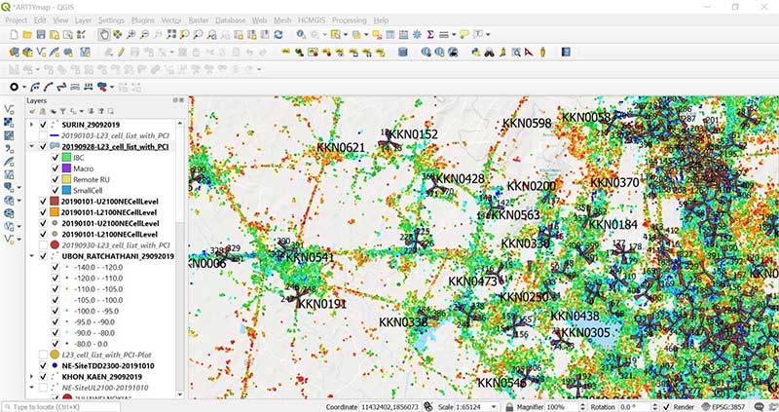Open the Raster menu

pos(199,20)
